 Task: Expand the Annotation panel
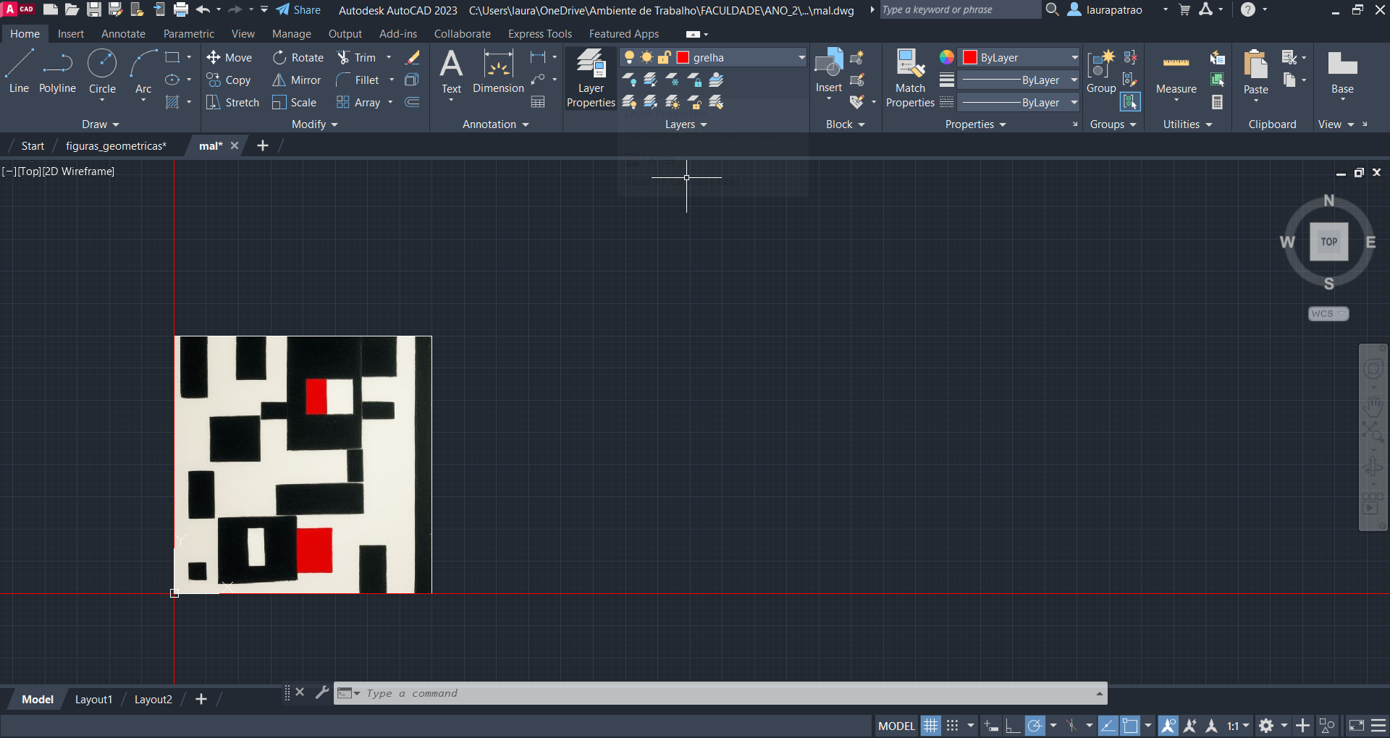click(x=496, y=124)
